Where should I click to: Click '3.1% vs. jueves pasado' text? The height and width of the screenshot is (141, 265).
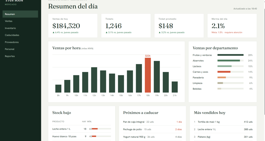(120, 32)
